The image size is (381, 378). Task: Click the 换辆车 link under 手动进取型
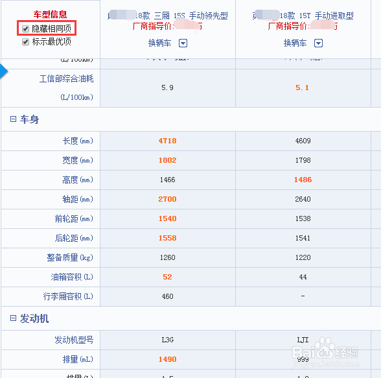coord(295,43)
